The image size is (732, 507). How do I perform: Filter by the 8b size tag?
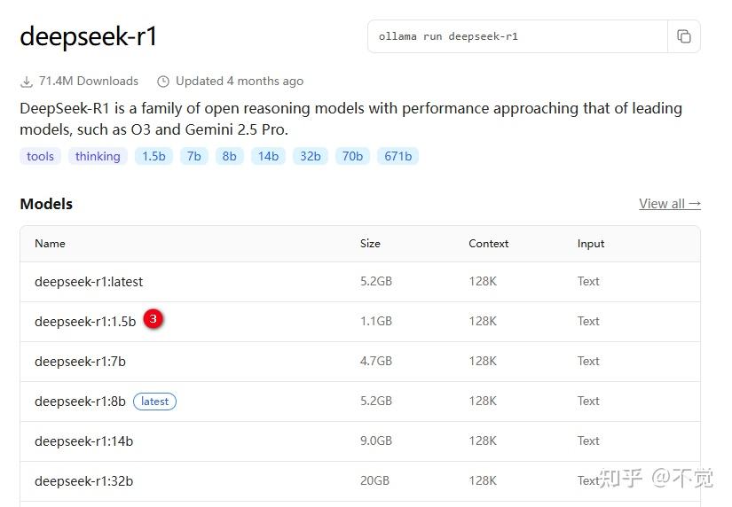[230, 157]
